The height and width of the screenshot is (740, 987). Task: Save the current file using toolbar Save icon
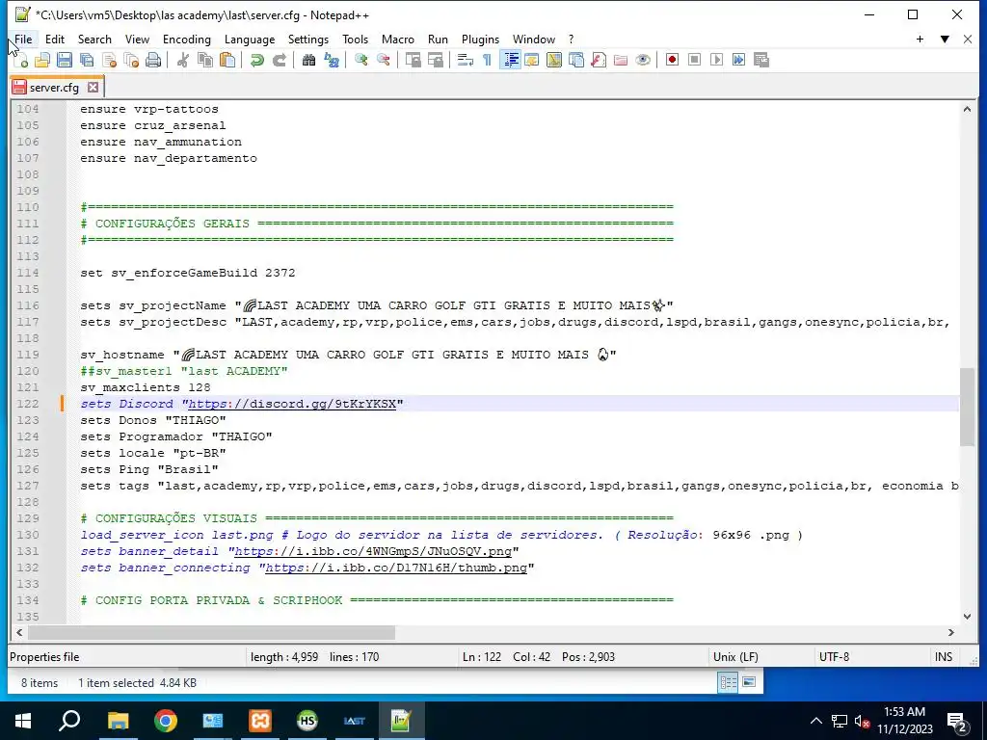pos(65,60)
